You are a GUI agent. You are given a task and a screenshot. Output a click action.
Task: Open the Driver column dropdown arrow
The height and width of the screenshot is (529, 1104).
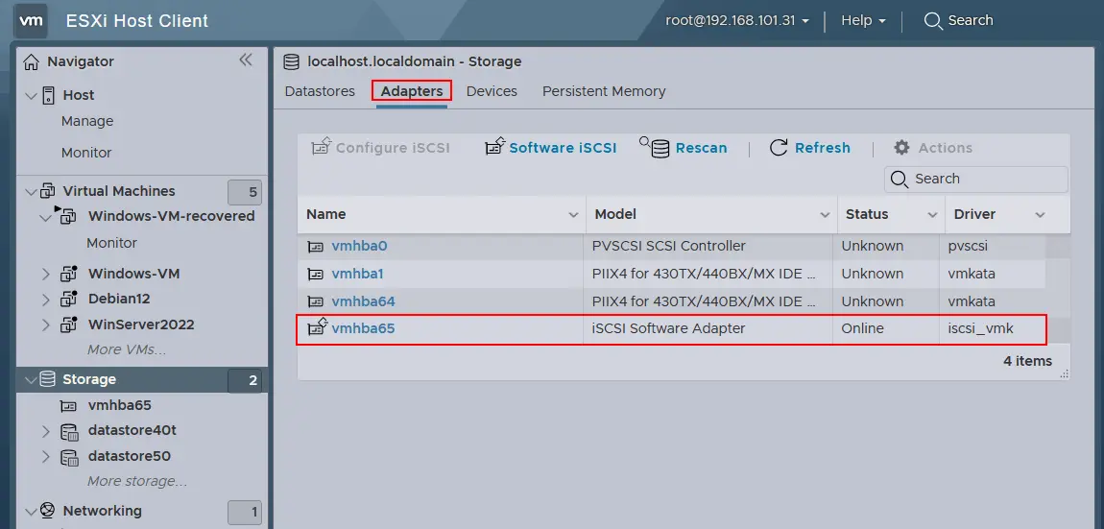[1040, 215]
